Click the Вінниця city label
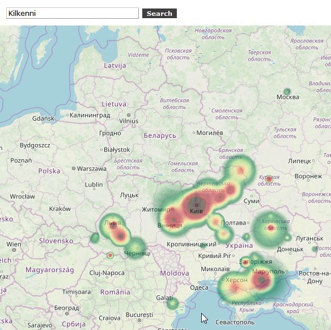Screen dimensions: 331x330 tap(170, 226)
